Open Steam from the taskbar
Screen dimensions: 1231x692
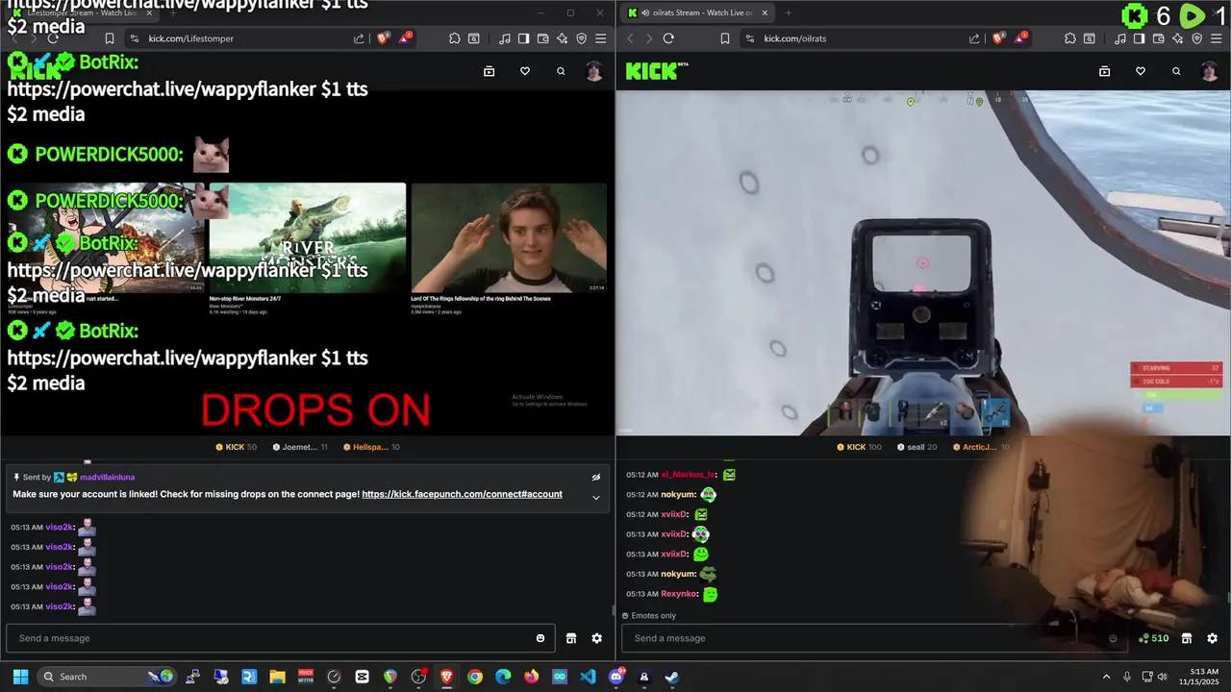pos(671,677)
